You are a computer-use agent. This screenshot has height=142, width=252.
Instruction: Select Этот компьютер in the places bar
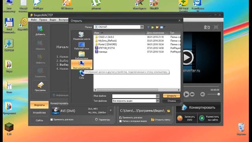[x=82, y=65]
